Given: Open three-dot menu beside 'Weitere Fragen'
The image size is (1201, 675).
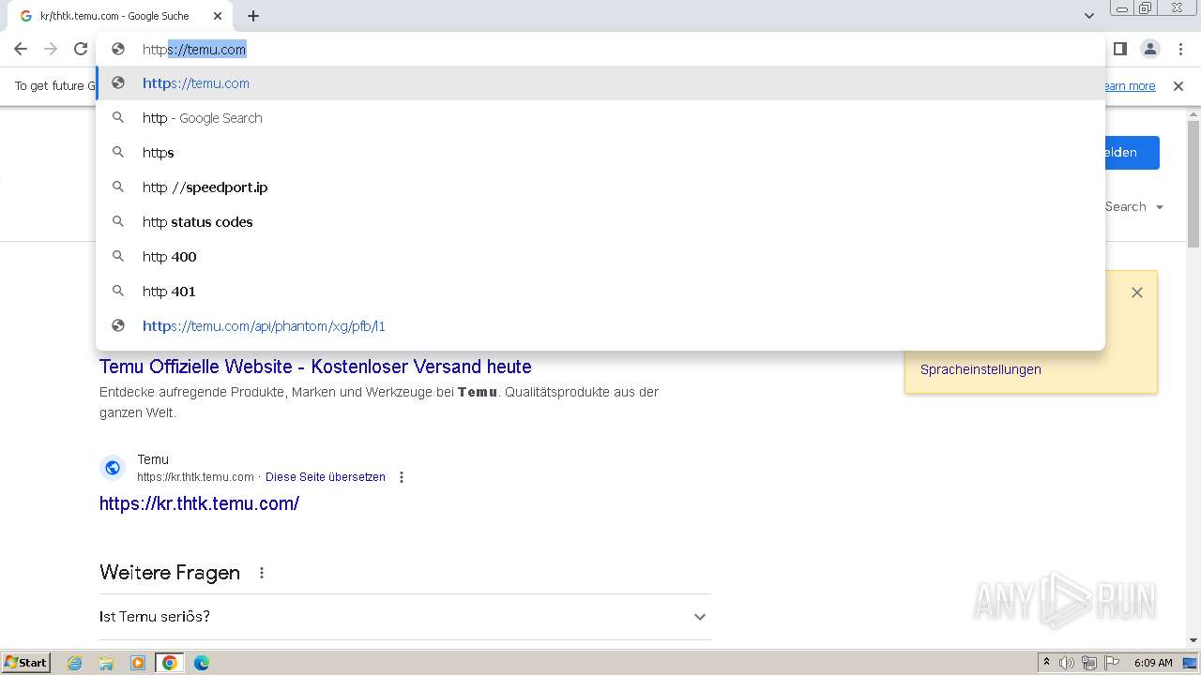Looking at the screenshot, I should tap(262, 573).
